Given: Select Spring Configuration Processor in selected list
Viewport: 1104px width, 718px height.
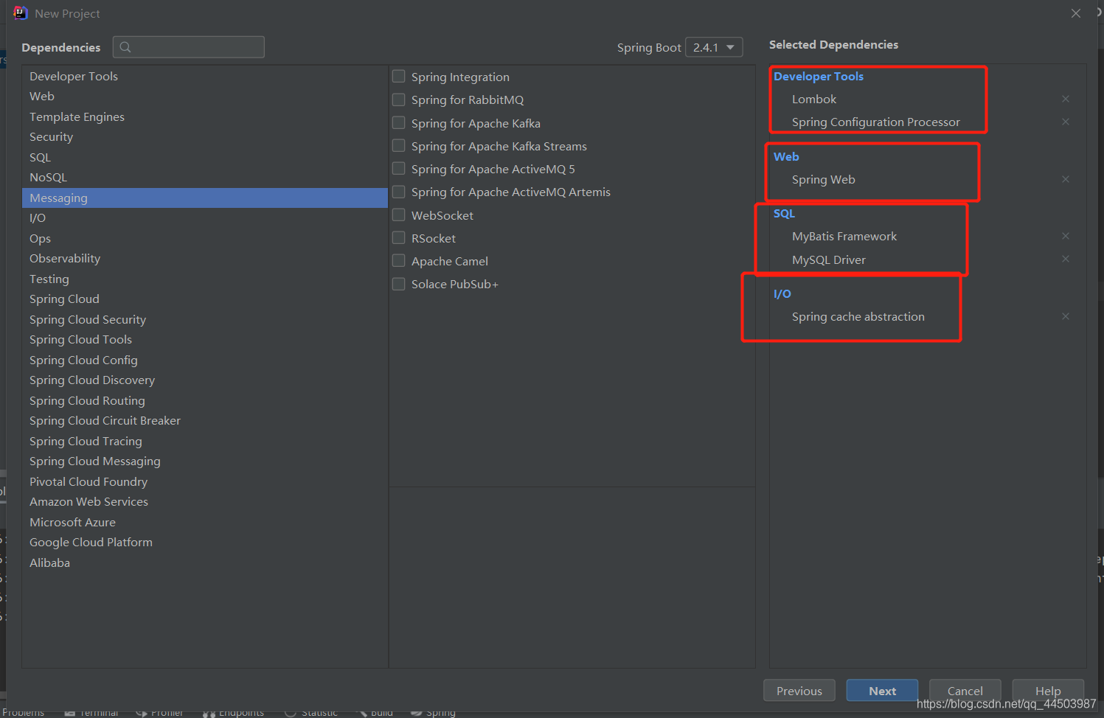Looking at the screenshot, I should click(875, 122).
